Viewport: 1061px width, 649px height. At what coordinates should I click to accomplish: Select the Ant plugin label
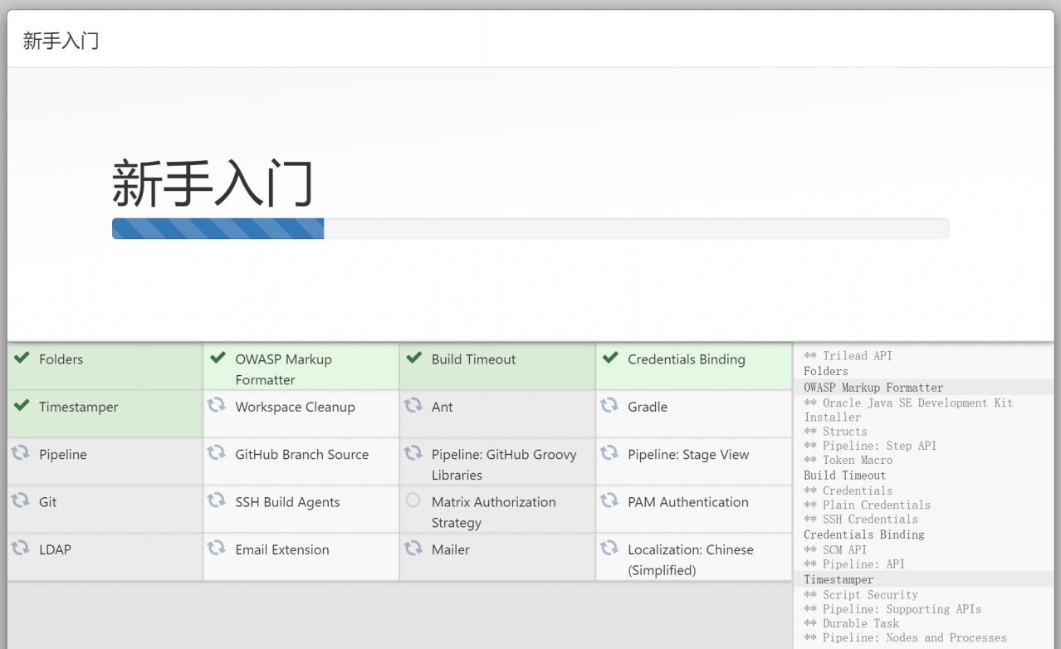pos(442,407)
